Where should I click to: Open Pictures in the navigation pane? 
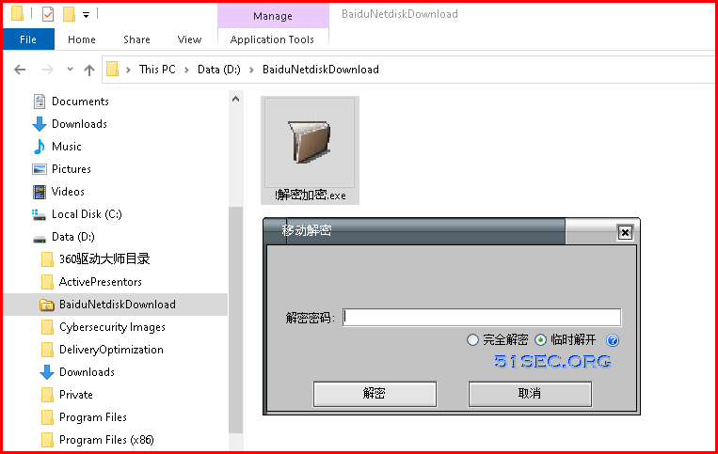(x=71, y=169)
